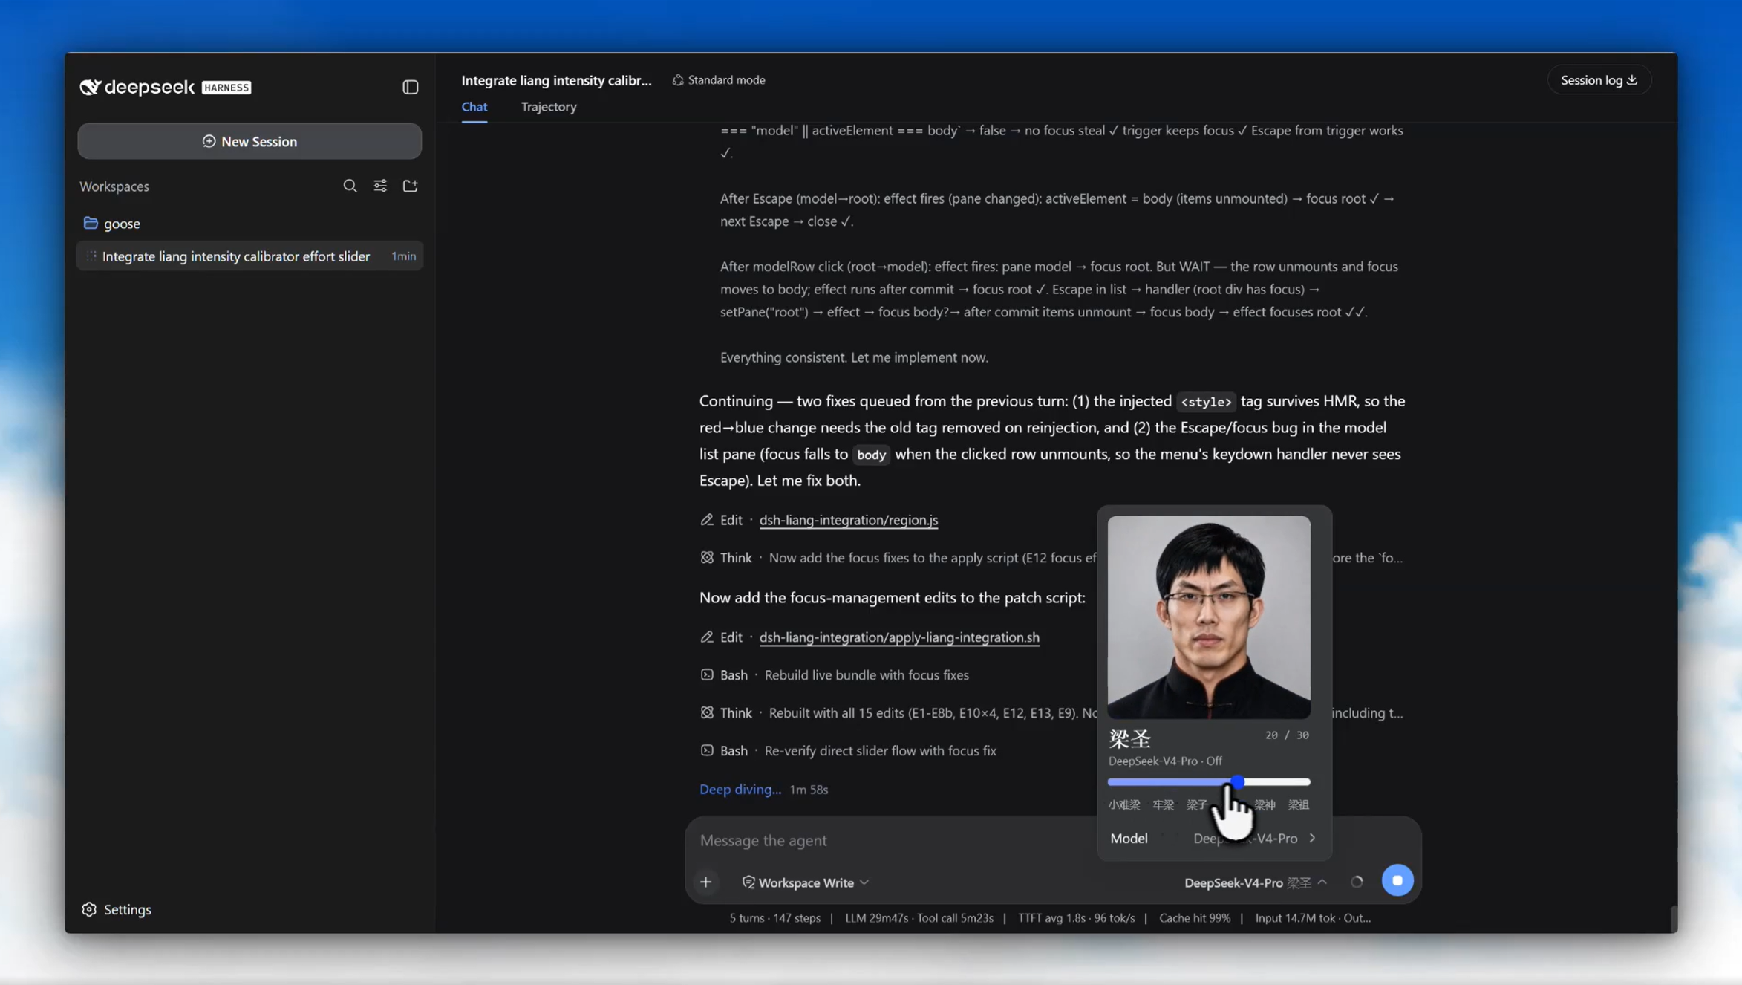This screenshot has height=985, width=1742.
Task: Expand the Edit step for region.js
Action: tap(721, 520)
